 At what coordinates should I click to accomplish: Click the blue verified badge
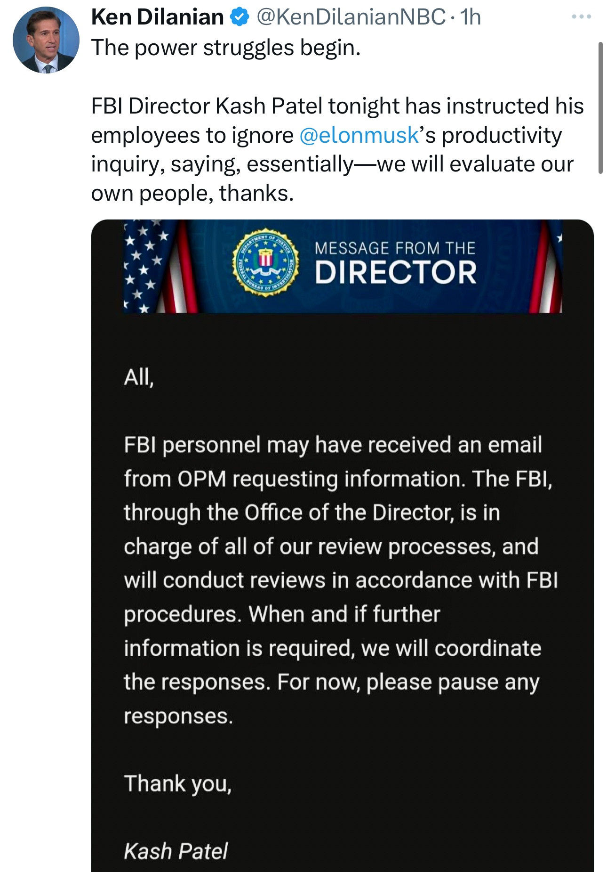coord(240,17)
